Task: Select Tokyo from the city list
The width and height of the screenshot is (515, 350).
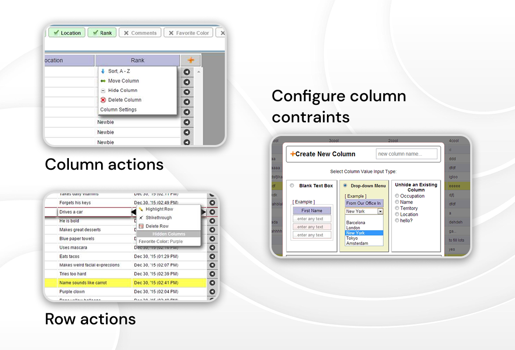Action: [x=351, y=238]
